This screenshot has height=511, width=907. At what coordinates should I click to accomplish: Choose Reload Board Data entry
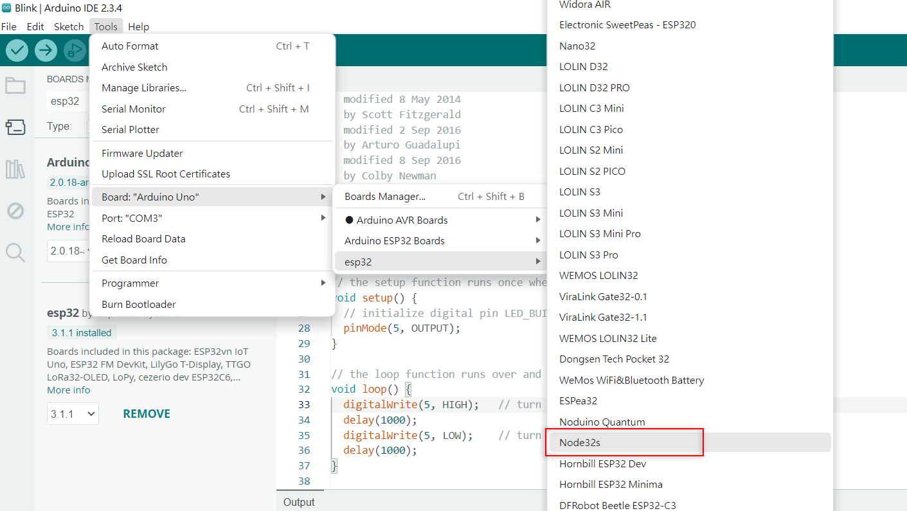(213, 238)
